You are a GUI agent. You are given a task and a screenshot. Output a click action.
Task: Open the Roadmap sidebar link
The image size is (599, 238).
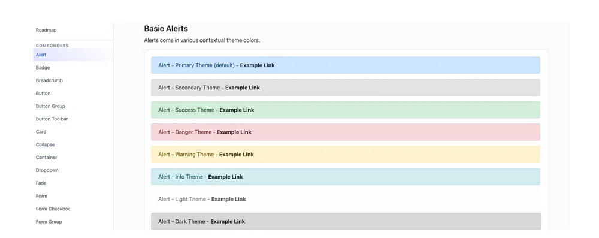[46, 30]
